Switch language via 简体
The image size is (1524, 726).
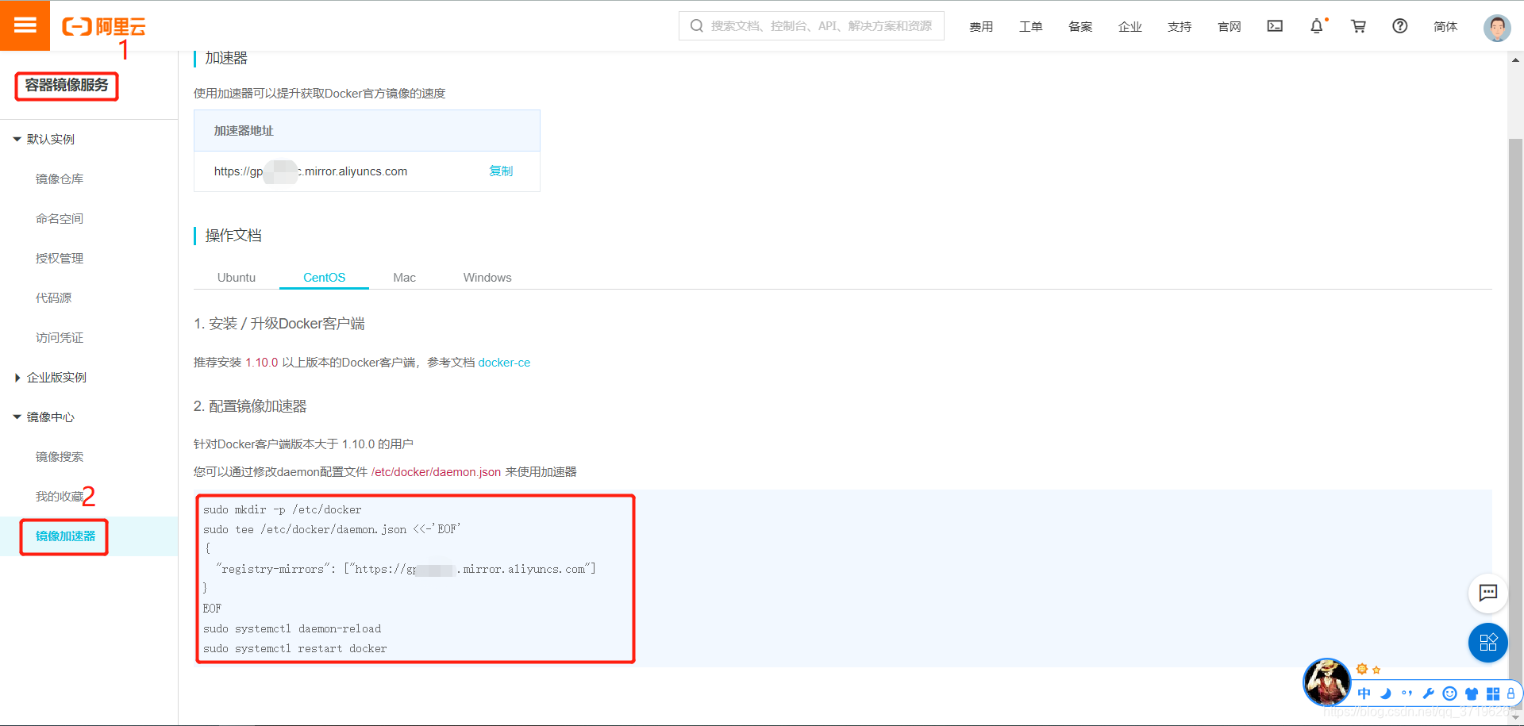[1445, 26]
